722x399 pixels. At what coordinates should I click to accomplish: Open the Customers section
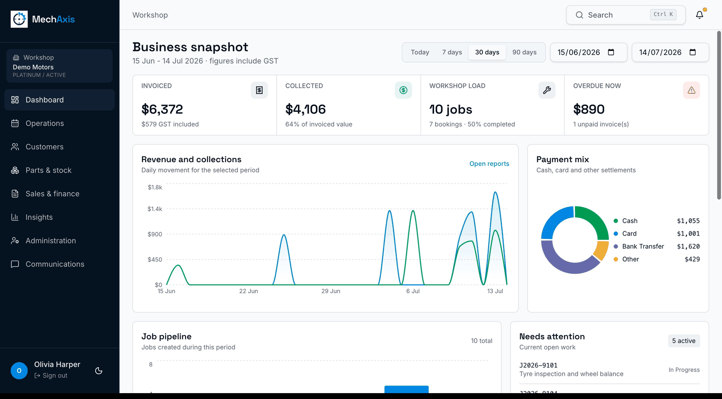(60, 147)
